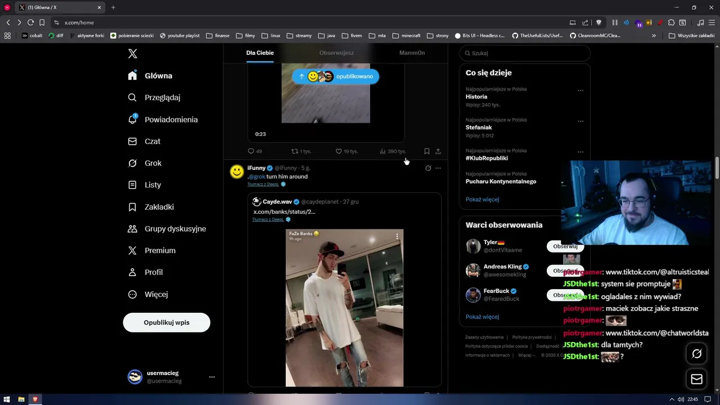
Task: Open Brave Shields lion icon
Action: (x=598, y=22)
